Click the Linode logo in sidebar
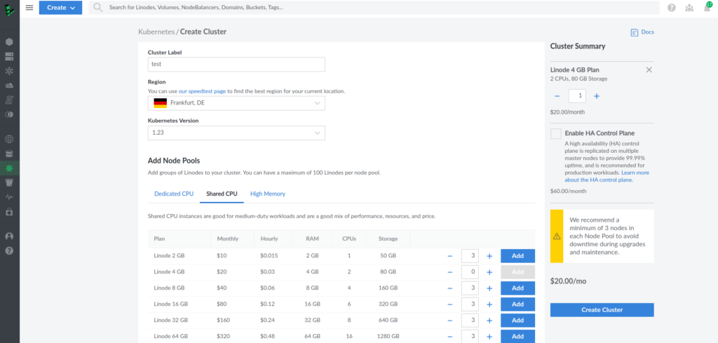The width and height of the screenshot is (718, 343). (x=10, y=9)
